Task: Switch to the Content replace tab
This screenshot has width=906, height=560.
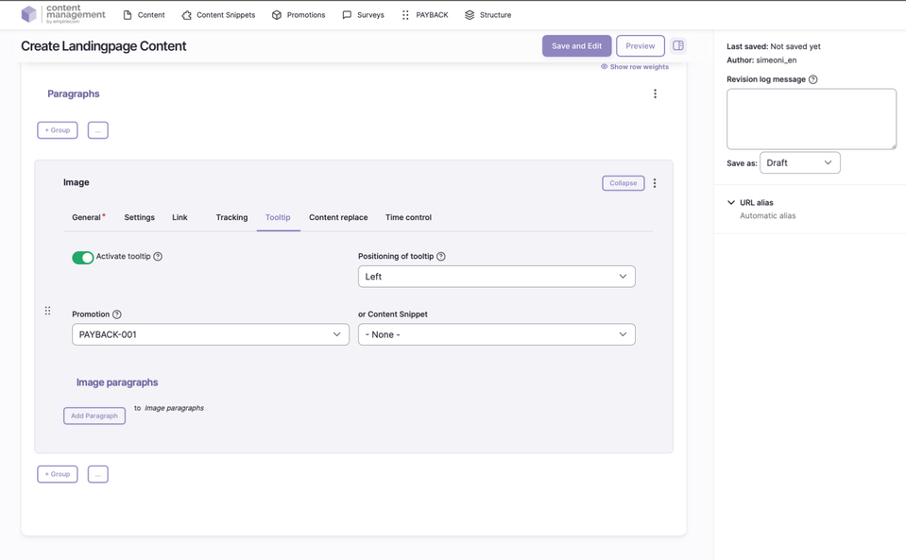Action: (x=338, y=216)
